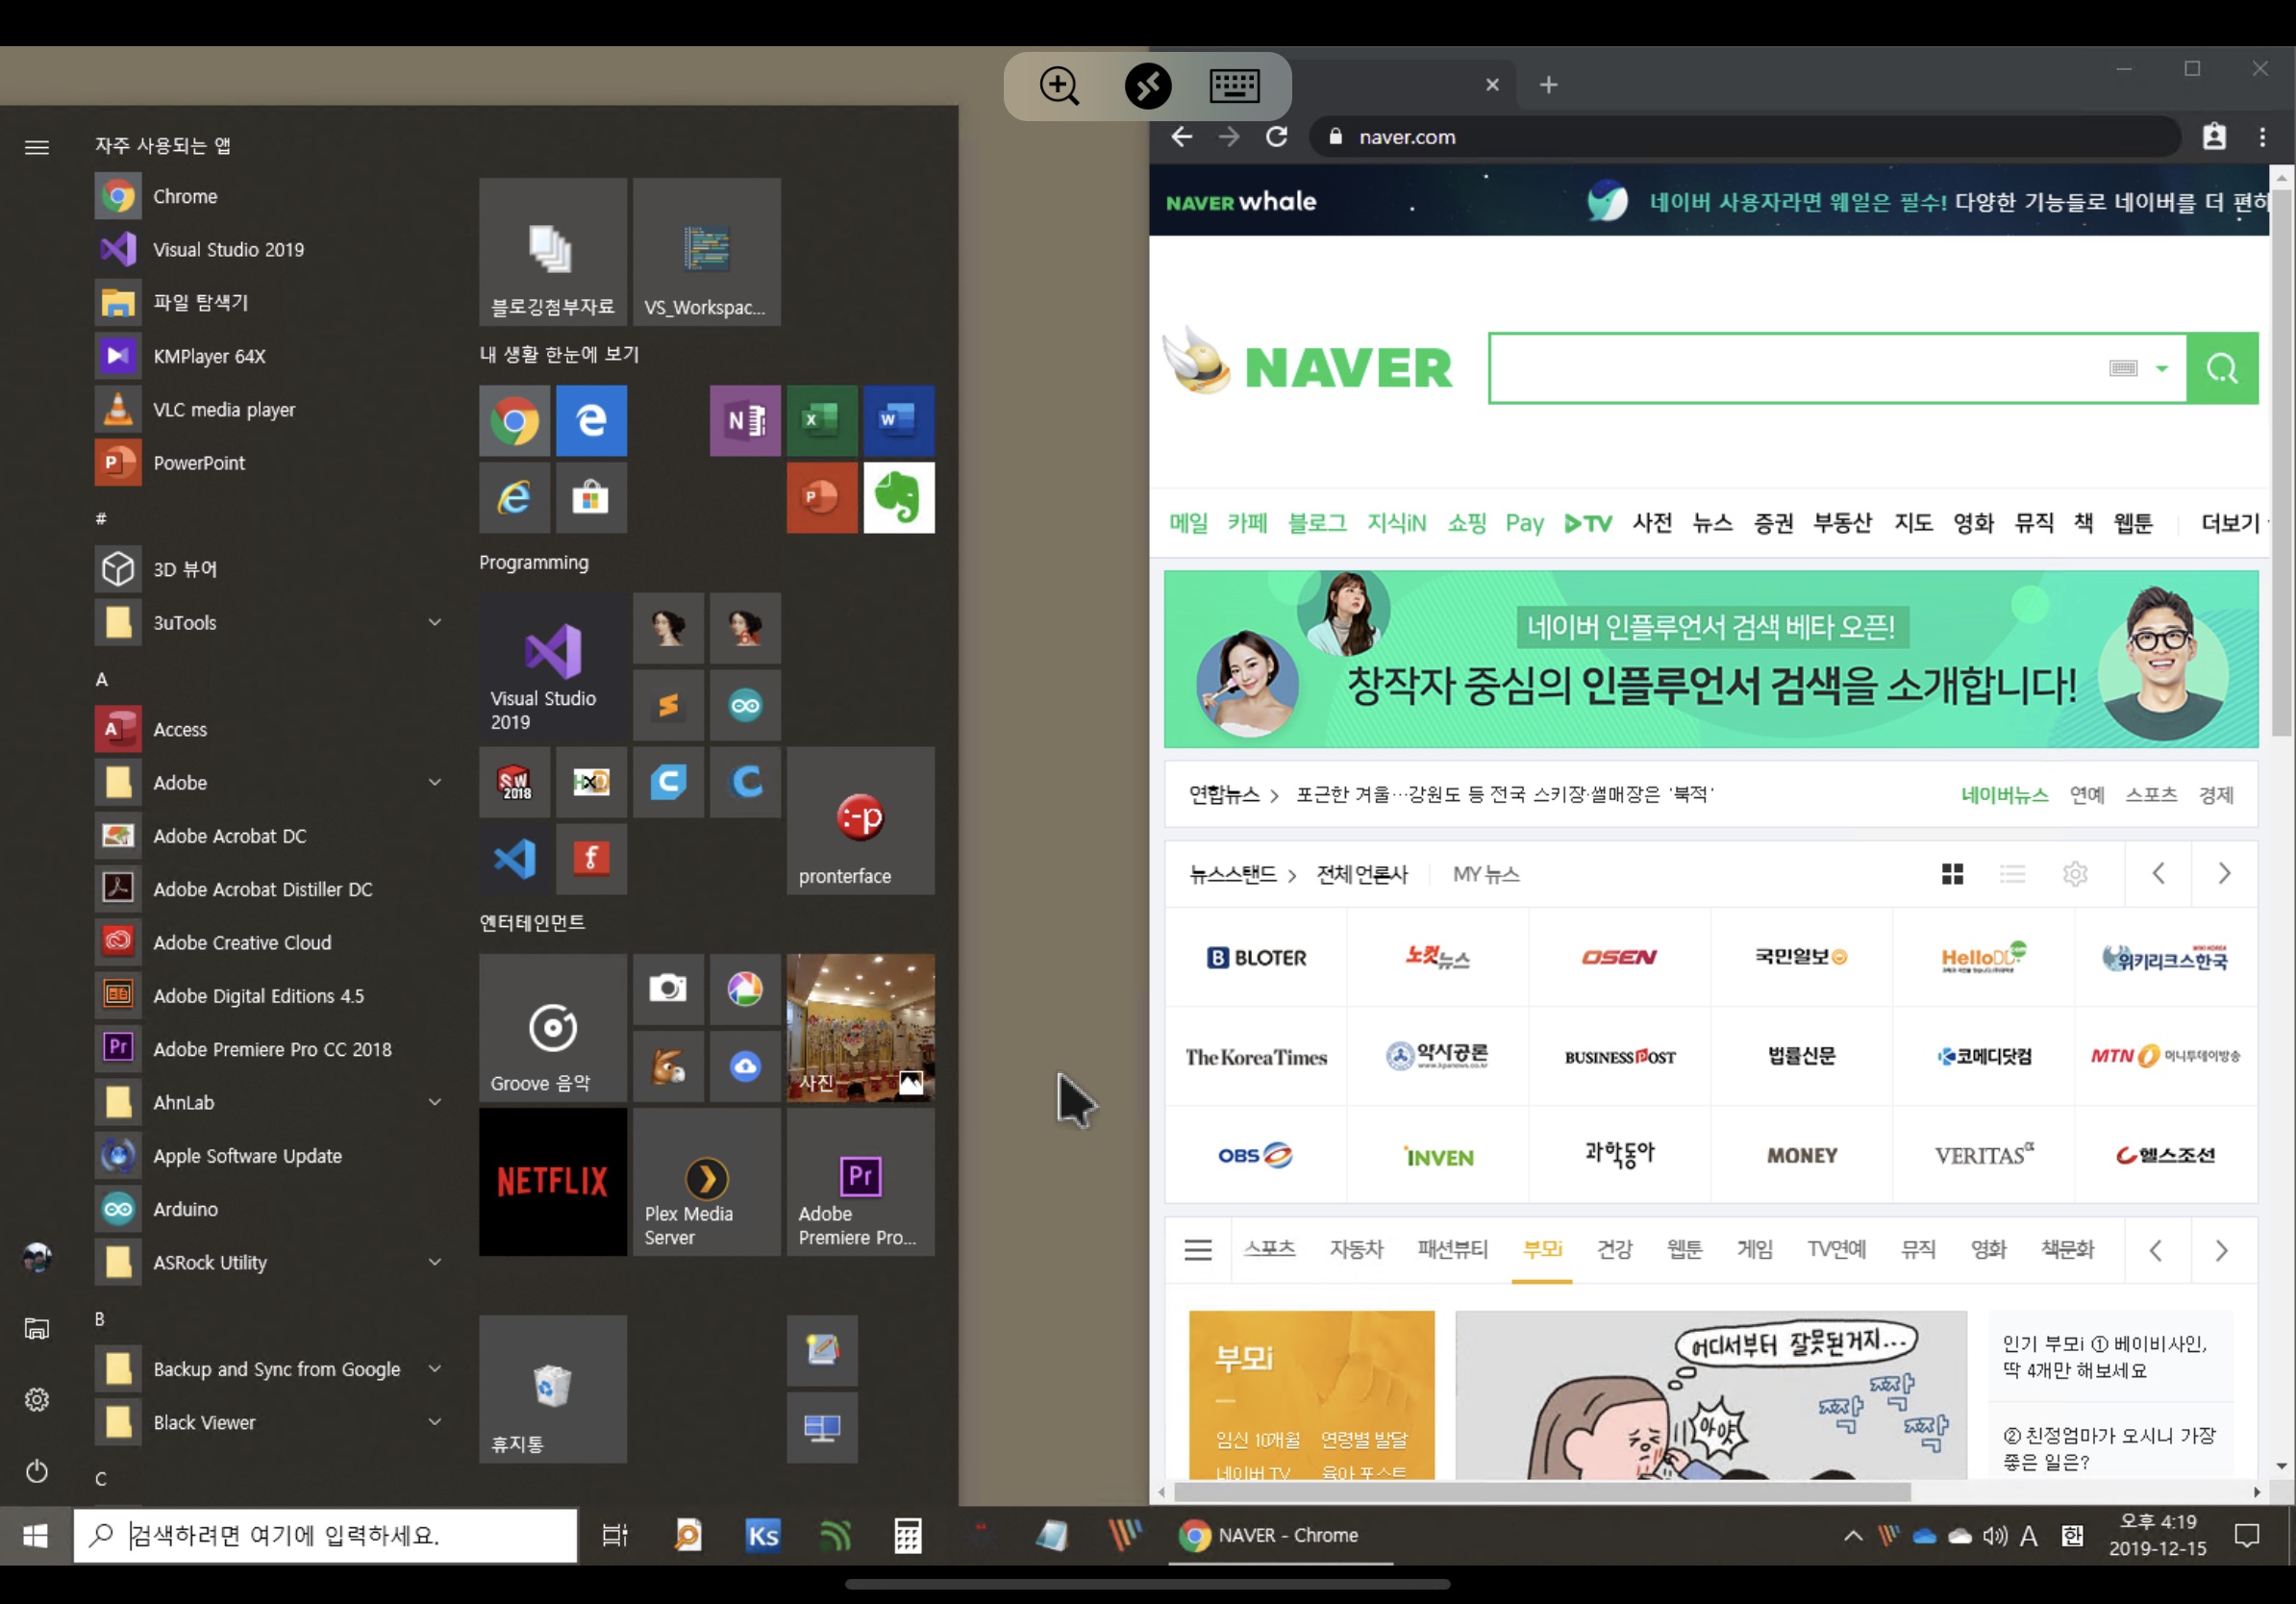
Task: Switch news stand to list view
Action: pyautogui.click(x=2012, y=874)
